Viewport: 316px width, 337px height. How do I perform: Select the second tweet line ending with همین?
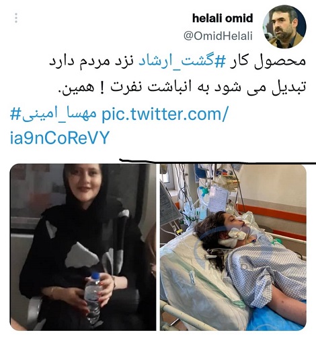pyautogui.click(x=182, y=88)
